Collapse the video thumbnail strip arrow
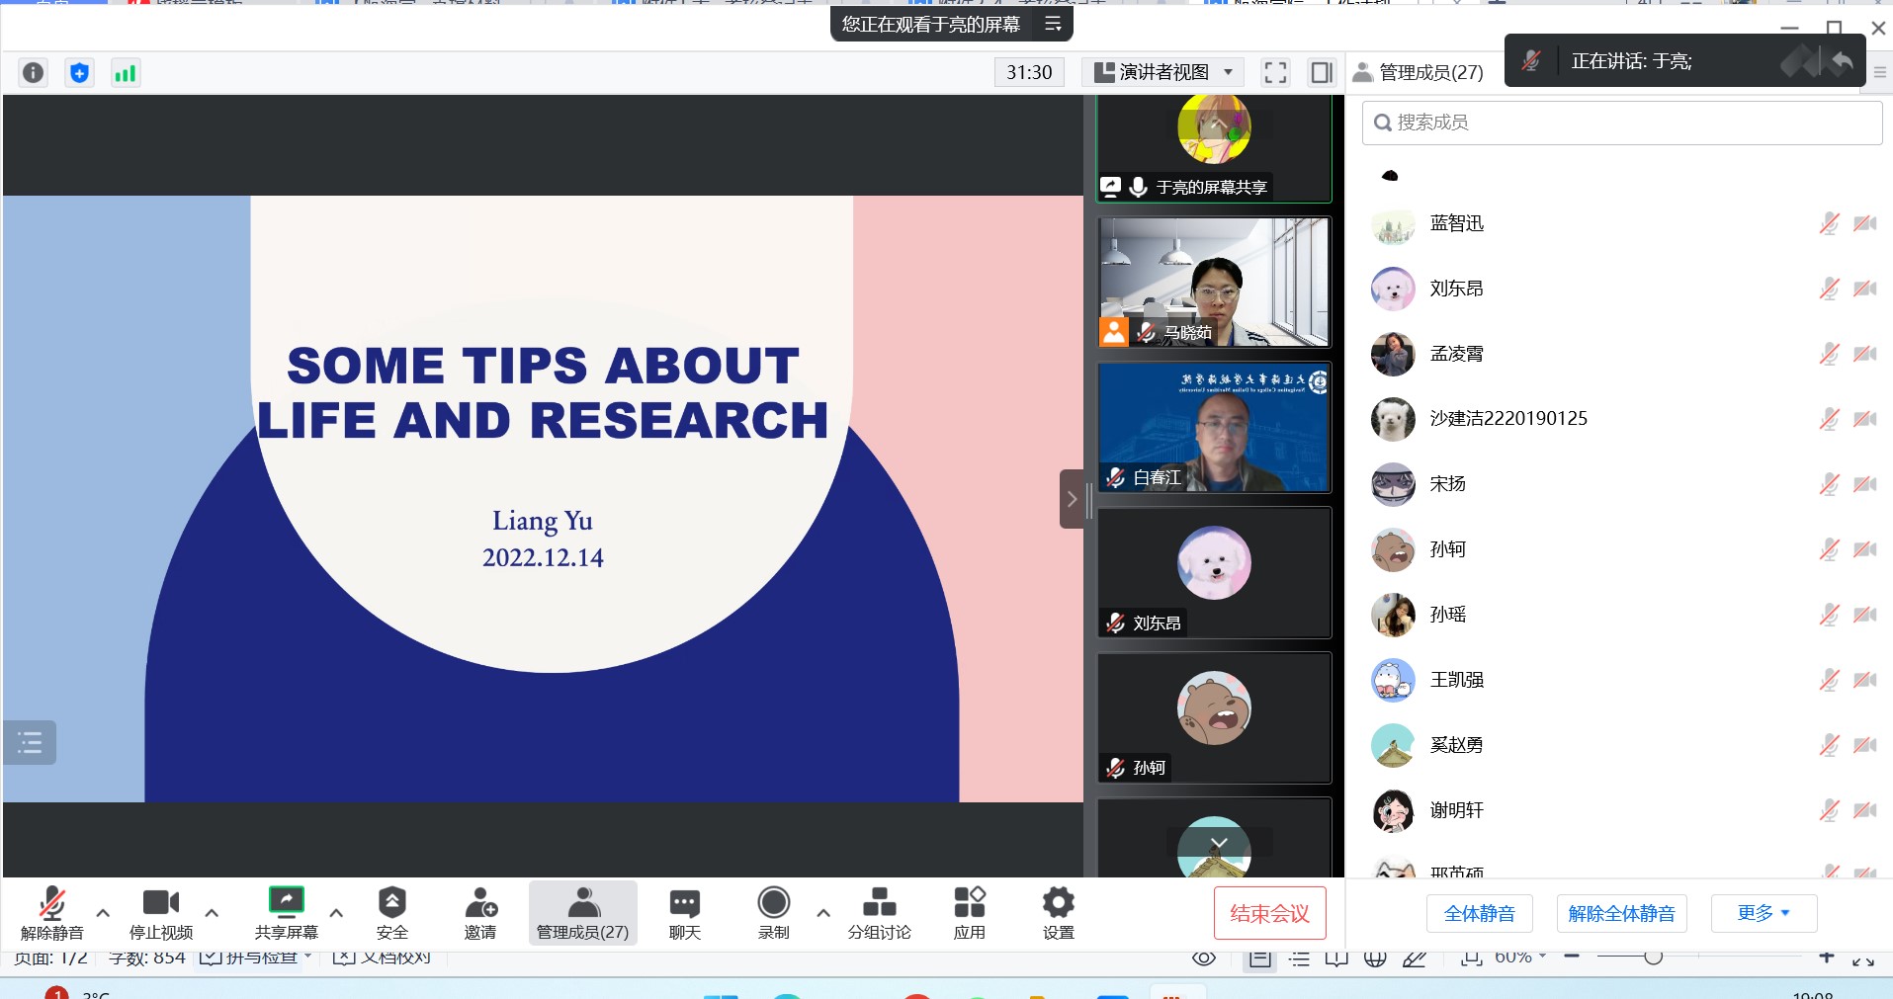 pos(1072,499)
